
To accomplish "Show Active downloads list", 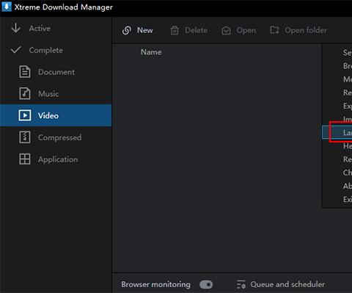I will pyautogui.click(x=40, y=29).
